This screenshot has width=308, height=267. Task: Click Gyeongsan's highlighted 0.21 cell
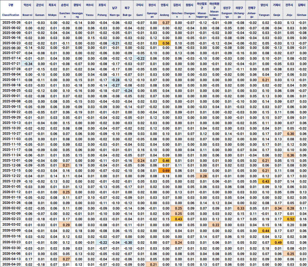click(152, 264)
